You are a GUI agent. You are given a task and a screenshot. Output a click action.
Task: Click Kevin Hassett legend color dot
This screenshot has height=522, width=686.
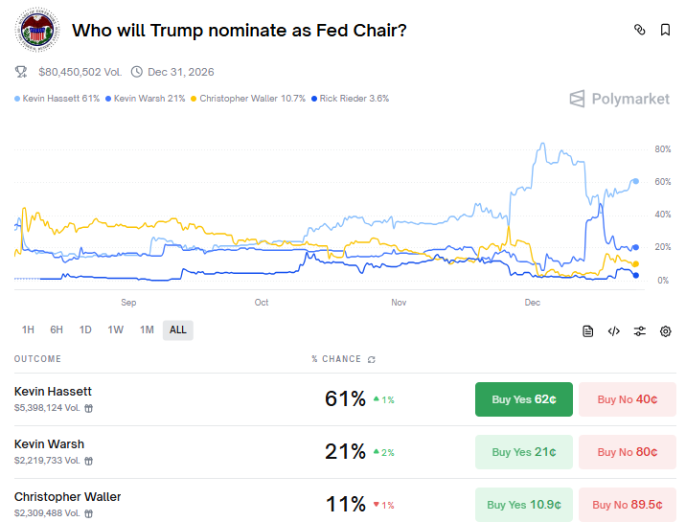point(17,99)
